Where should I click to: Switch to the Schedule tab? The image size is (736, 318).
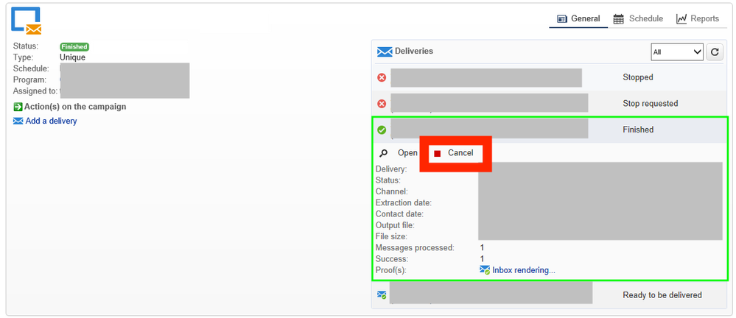[638, 18]
